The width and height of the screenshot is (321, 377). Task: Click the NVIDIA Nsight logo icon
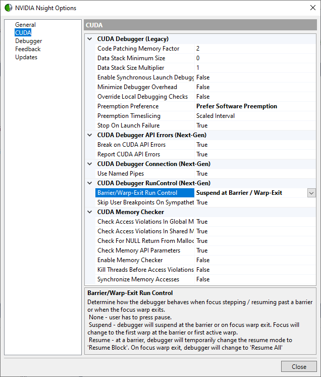coord(8,8)
